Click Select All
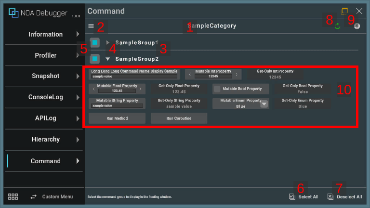This screenshot has width=370, height=208. point(304,196)
